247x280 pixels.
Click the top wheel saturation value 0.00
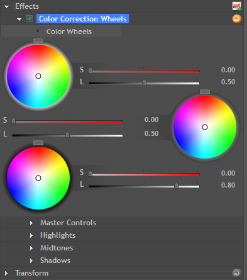click(x=228, y=70)
